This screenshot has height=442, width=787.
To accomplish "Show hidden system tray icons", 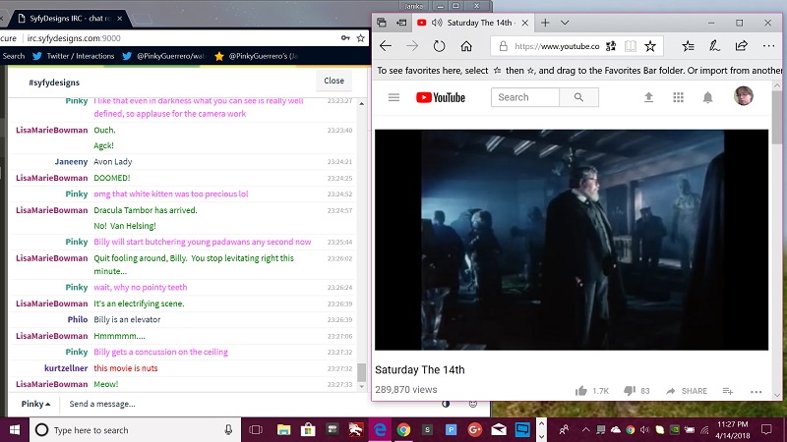I will tap(585, 430).
